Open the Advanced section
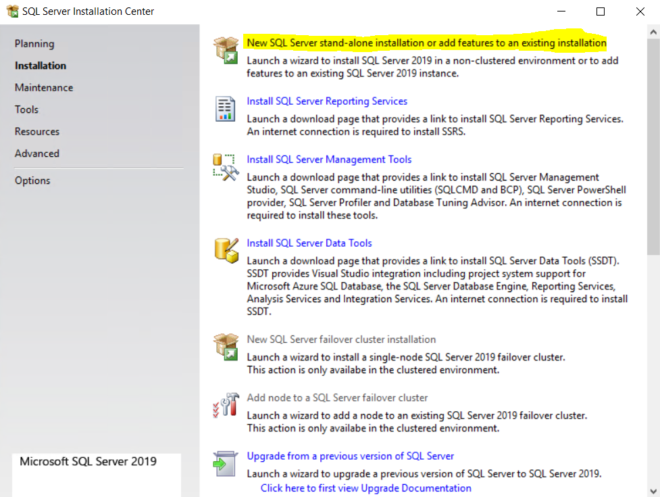This screenshot has height=497, width=660. point(37,153)
